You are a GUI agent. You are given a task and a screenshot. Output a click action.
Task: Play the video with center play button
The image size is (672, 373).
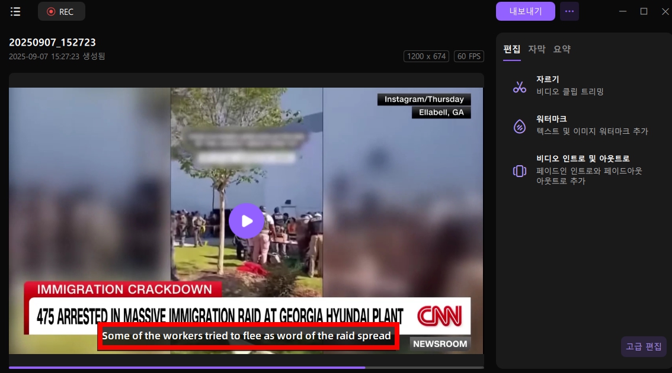[247, 221]
